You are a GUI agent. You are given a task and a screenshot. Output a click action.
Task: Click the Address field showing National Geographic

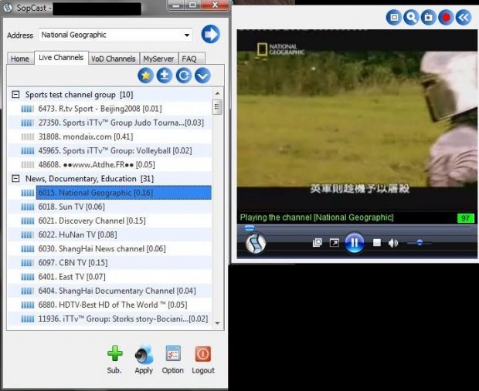115,35
